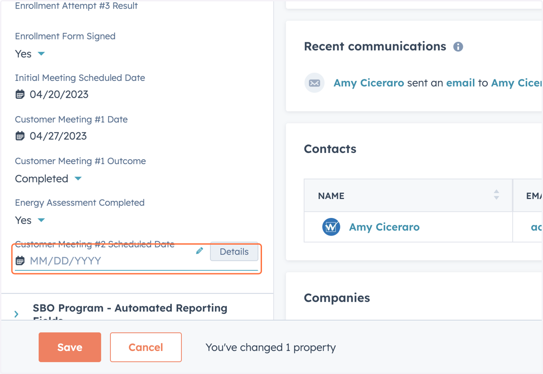Click calendar icon next to 04/27/2023
Screen dimensions: 543x374
point(20,136)
